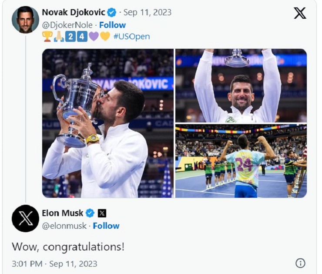Click the info icon at bottom right
Screen dimensions: 322x274
tap(300, 263)
